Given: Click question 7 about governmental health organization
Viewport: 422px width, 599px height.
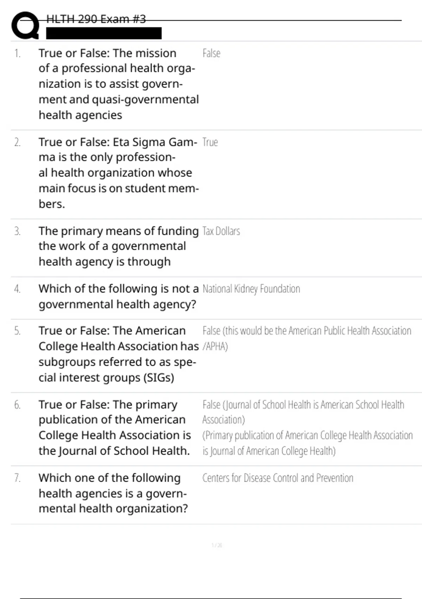Looking at the screenshot, I should (113, 493).
